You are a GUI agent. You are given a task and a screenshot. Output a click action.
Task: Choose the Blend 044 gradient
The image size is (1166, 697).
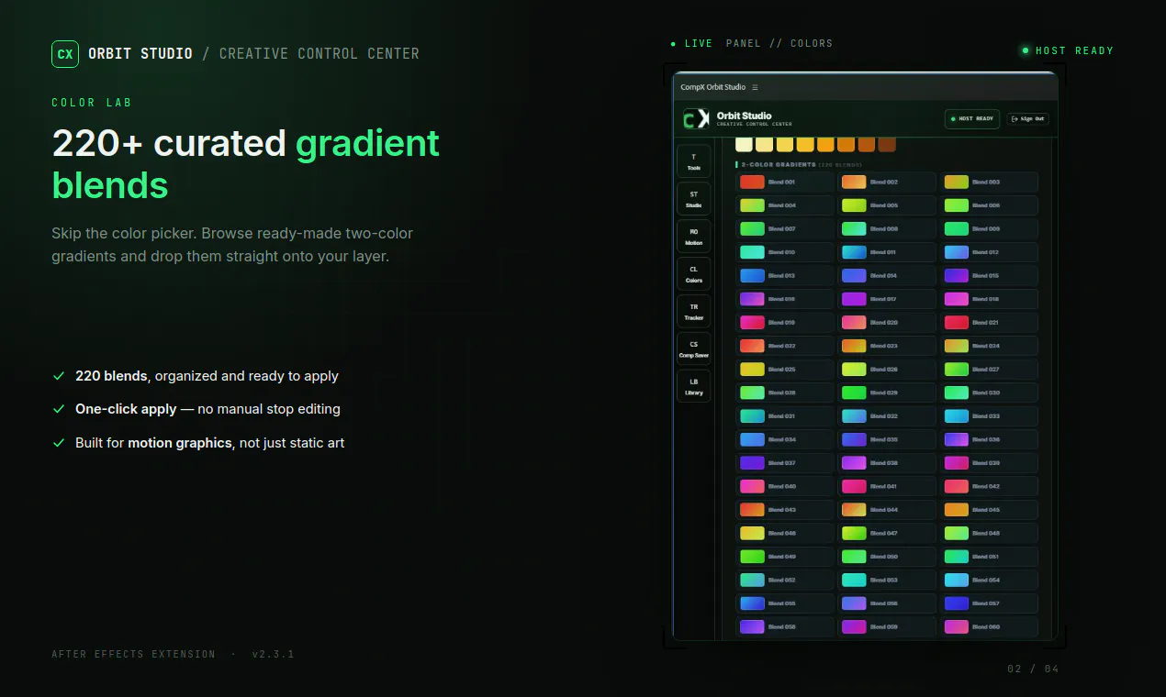pyautogui.click(x=887, y=509)
